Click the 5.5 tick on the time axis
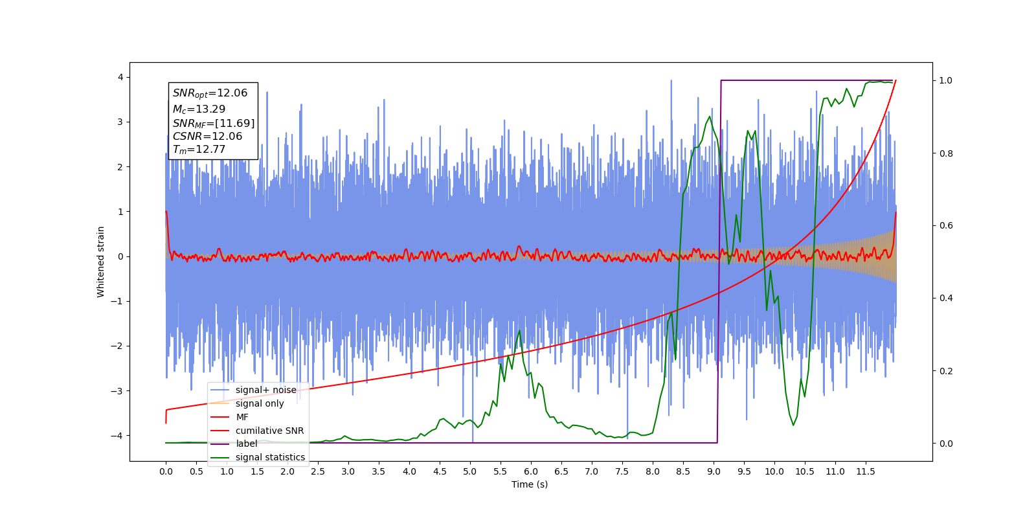The width and height of the screenshot is (1036, 518). [x=501, y=471]
